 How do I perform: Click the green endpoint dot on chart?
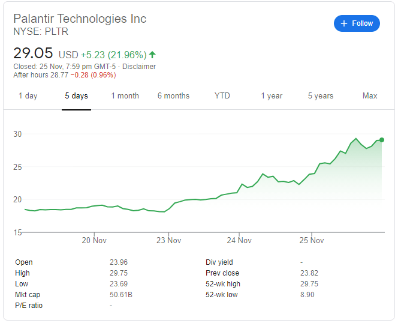382,140
